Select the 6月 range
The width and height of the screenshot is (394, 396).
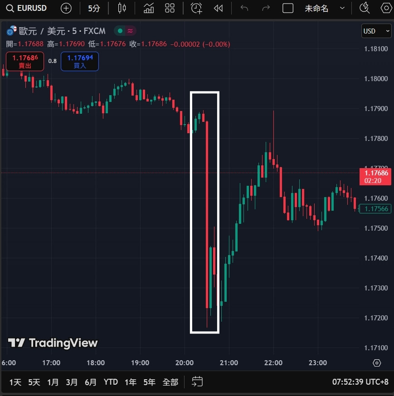pos(91,382)
